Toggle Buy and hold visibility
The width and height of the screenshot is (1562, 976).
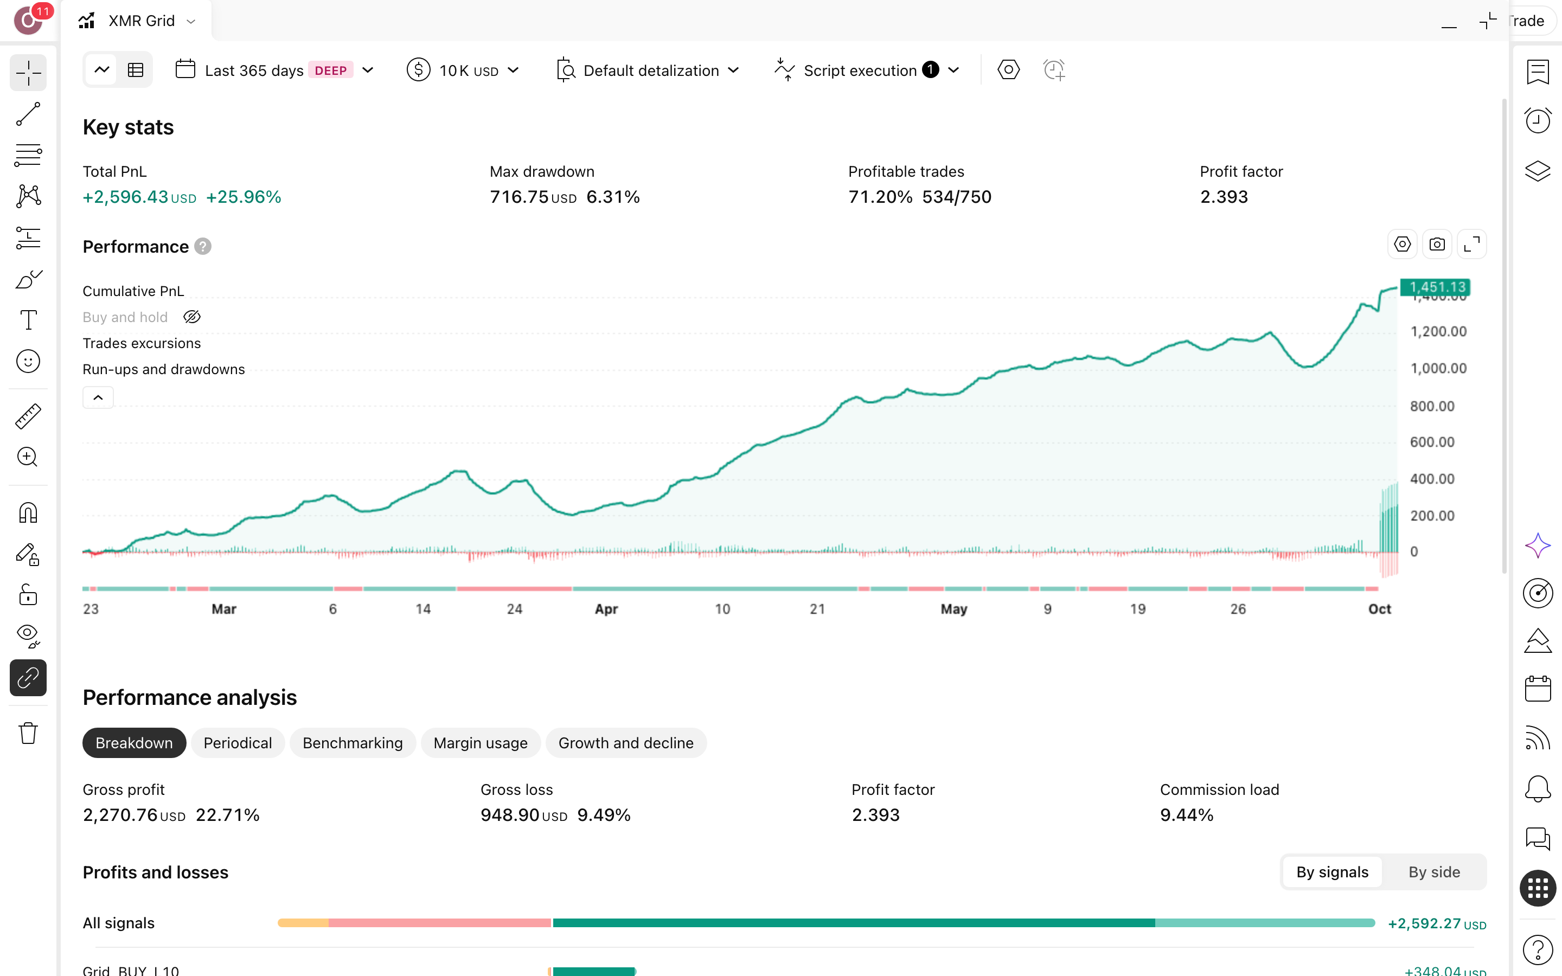point(191,317)
